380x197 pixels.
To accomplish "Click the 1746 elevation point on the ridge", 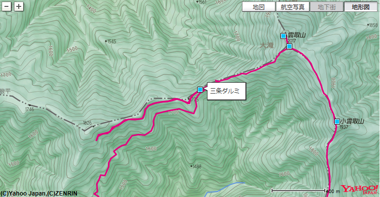I will [30, 105].
